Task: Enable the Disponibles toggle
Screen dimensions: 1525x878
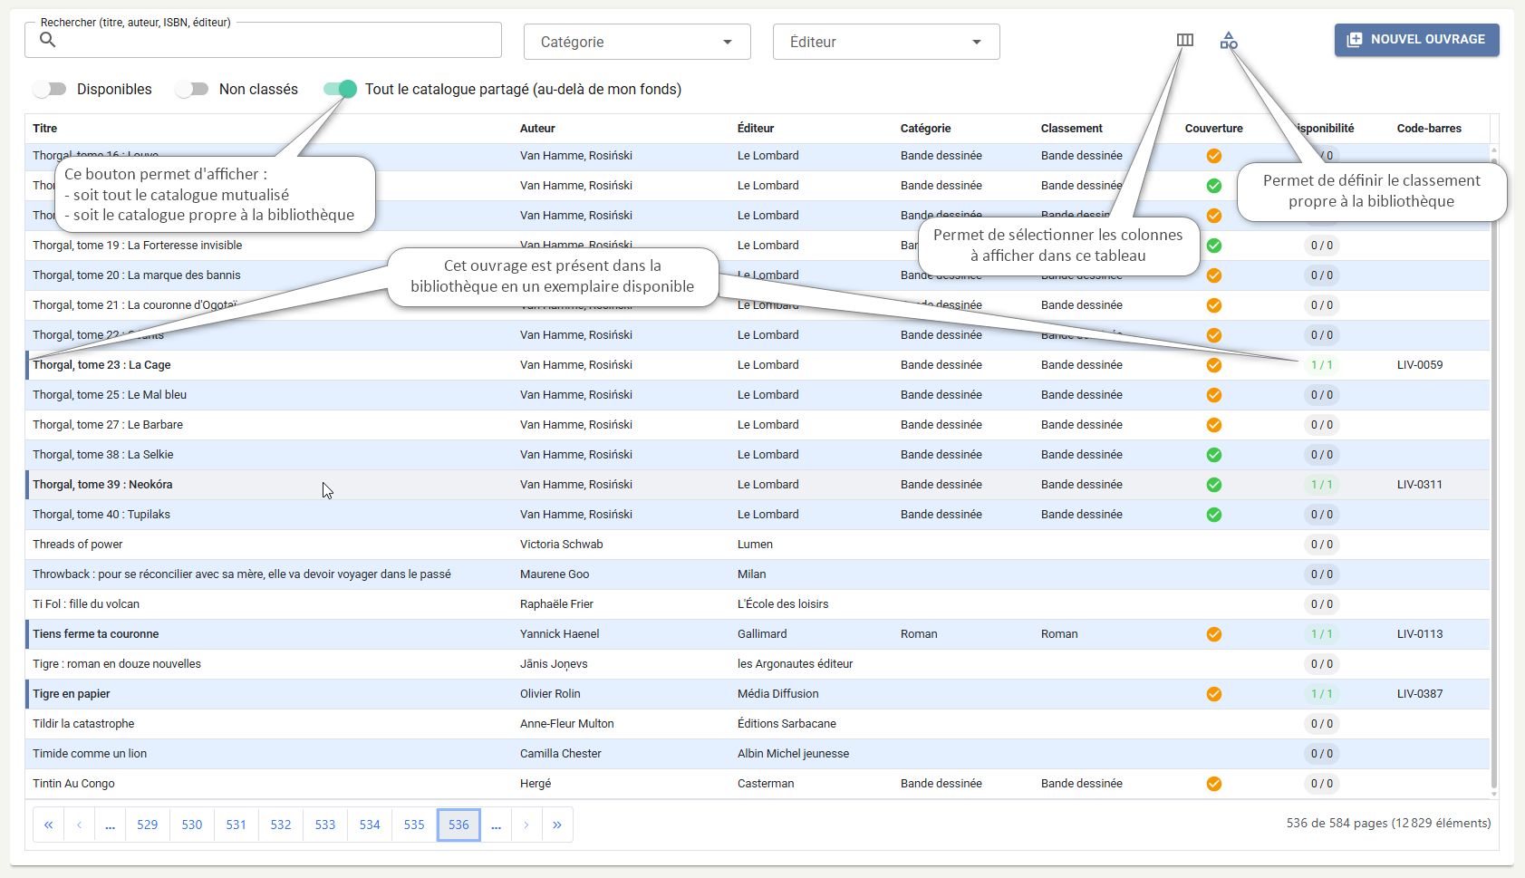Action: pos(50,89)
